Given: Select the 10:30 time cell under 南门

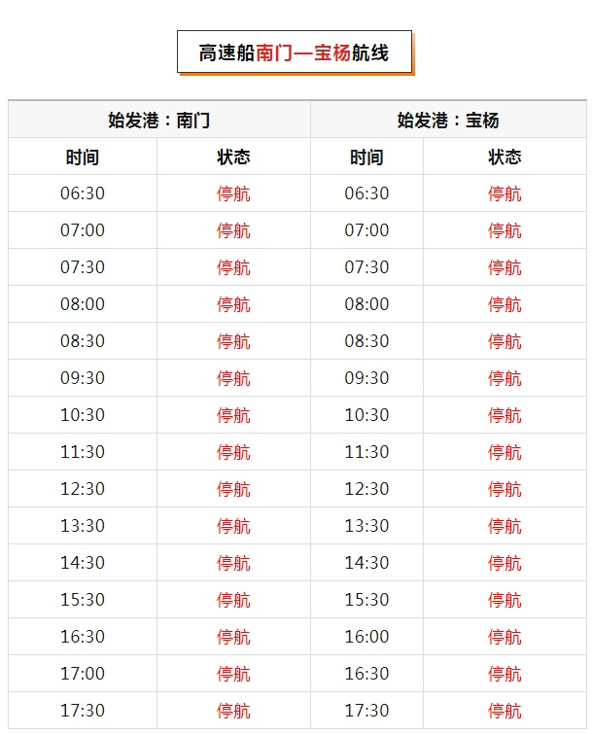Looking at the screenshot, I should point(83,415).
